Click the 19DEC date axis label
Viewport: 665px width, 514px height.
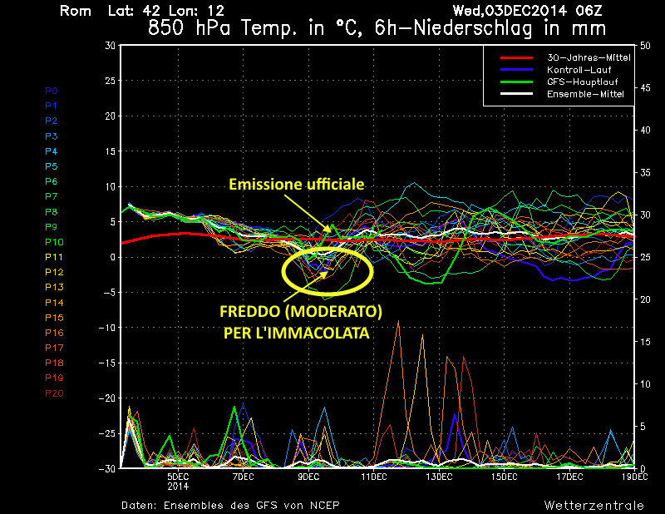coord(635,477)
